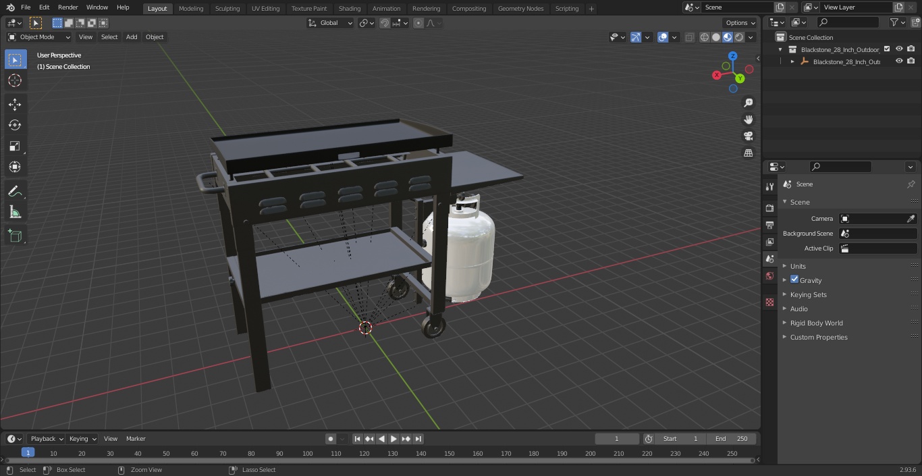922x476 pixels.
Task: Switch to the Shading workspace tab
Action: 349,8
